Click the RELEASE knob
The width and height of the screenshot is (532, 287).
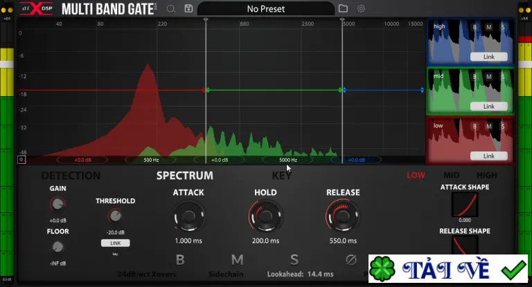pos(342,216)
